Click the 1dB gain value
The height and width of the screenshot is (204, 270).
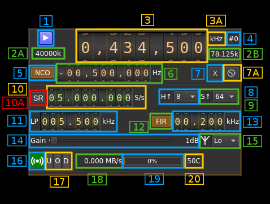[192, 141]
